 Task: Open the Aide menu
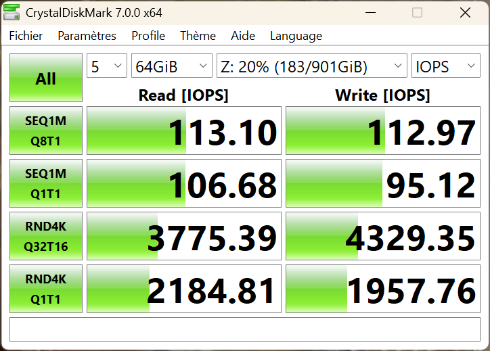[x=243, y=36]
